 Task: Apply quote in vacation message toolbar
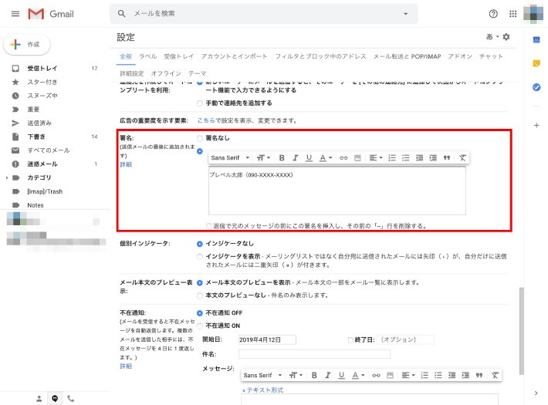[x=479, y=375]
